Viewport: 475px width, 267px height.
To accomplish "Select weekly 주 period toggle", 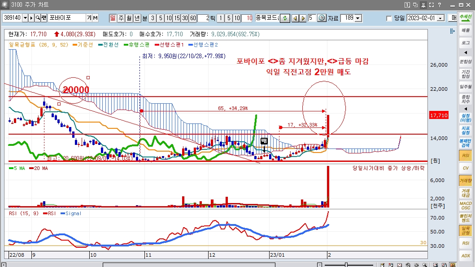I will [121, 18].
